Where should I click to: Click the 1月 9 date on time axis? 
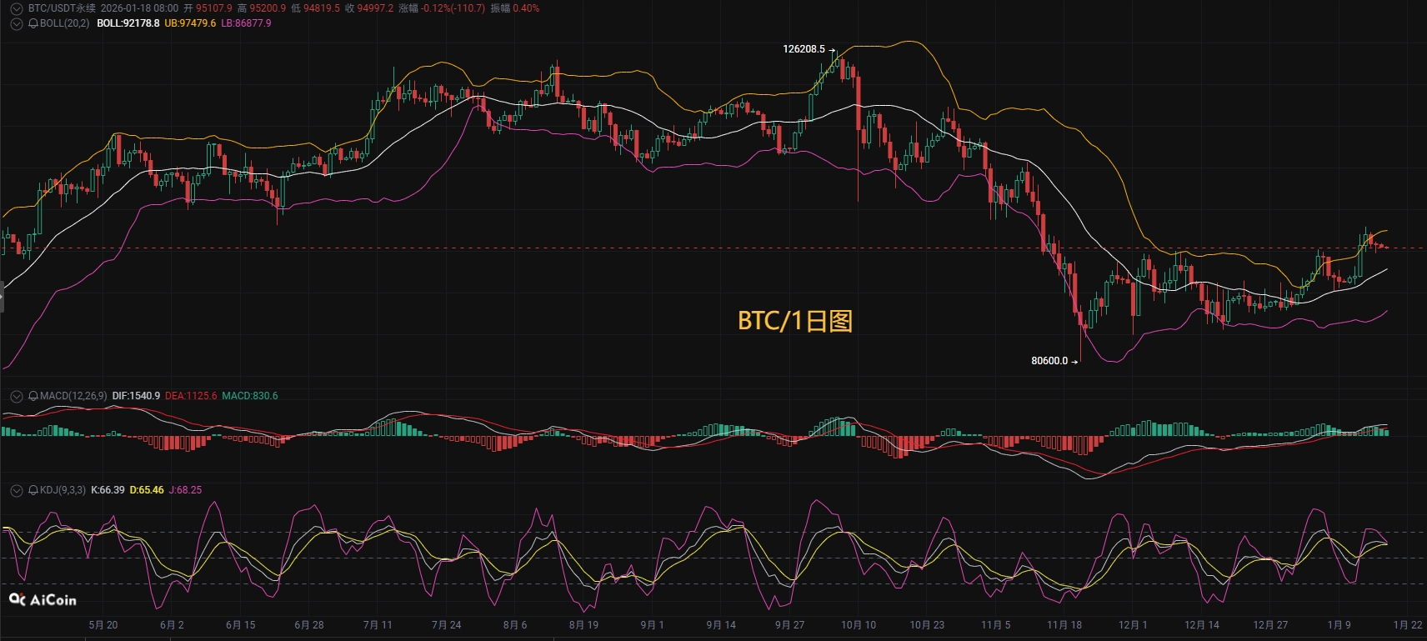pos(1339,625)
